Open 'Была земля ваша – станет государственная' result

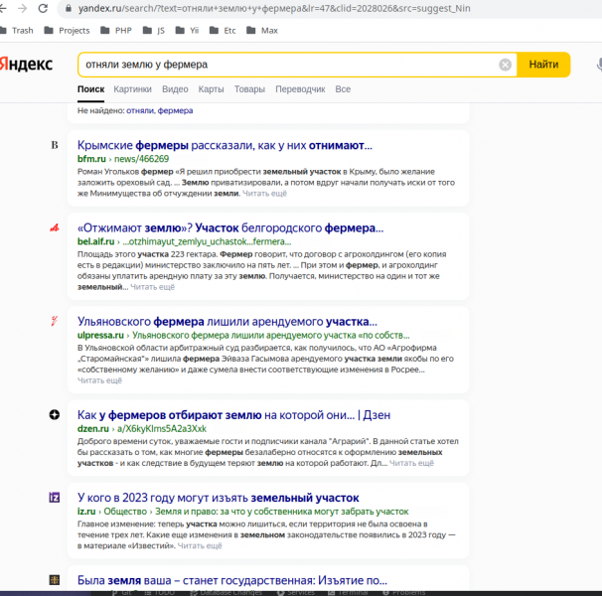[x=232, y=580]
